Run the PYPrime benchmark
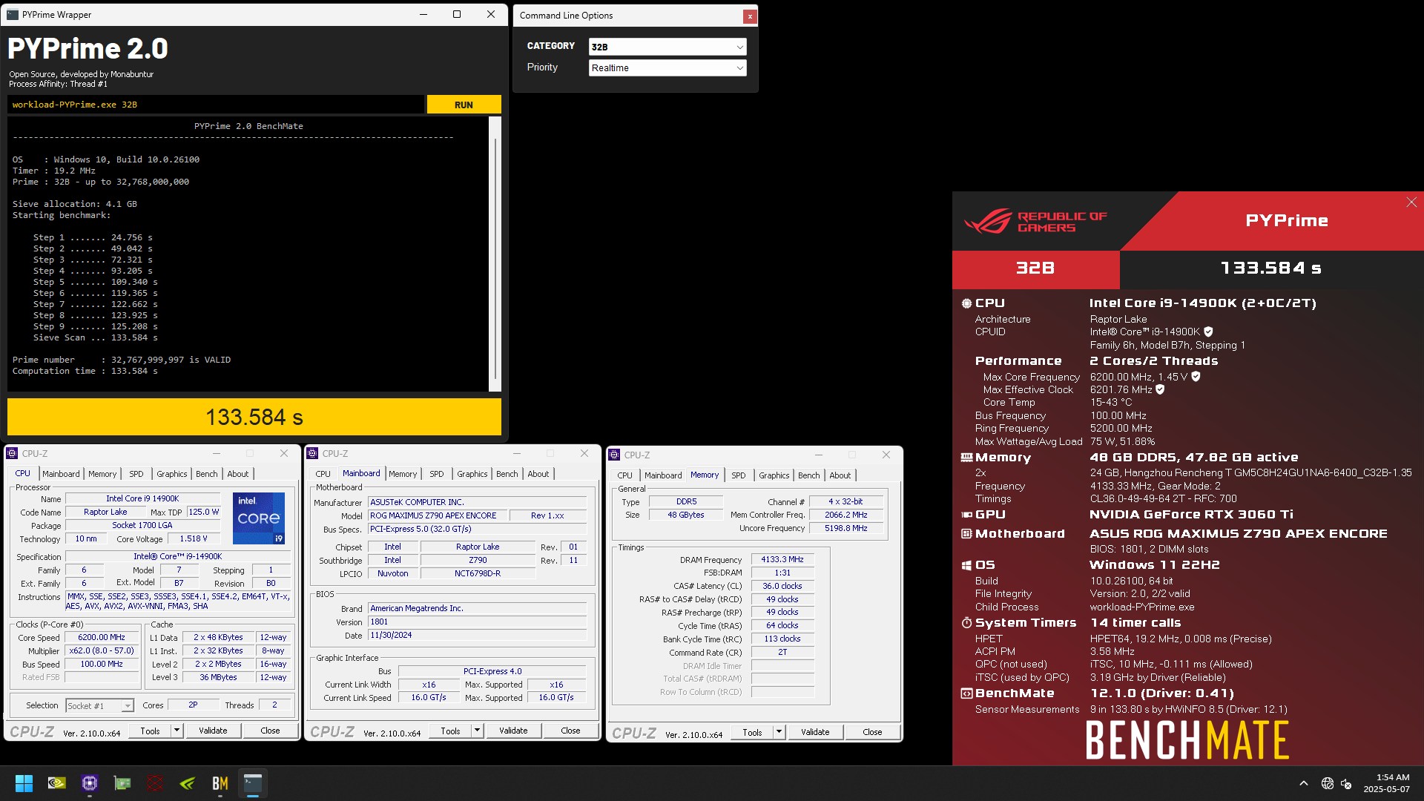Viewport: 1424px width, 801px height. coord(464,105)
